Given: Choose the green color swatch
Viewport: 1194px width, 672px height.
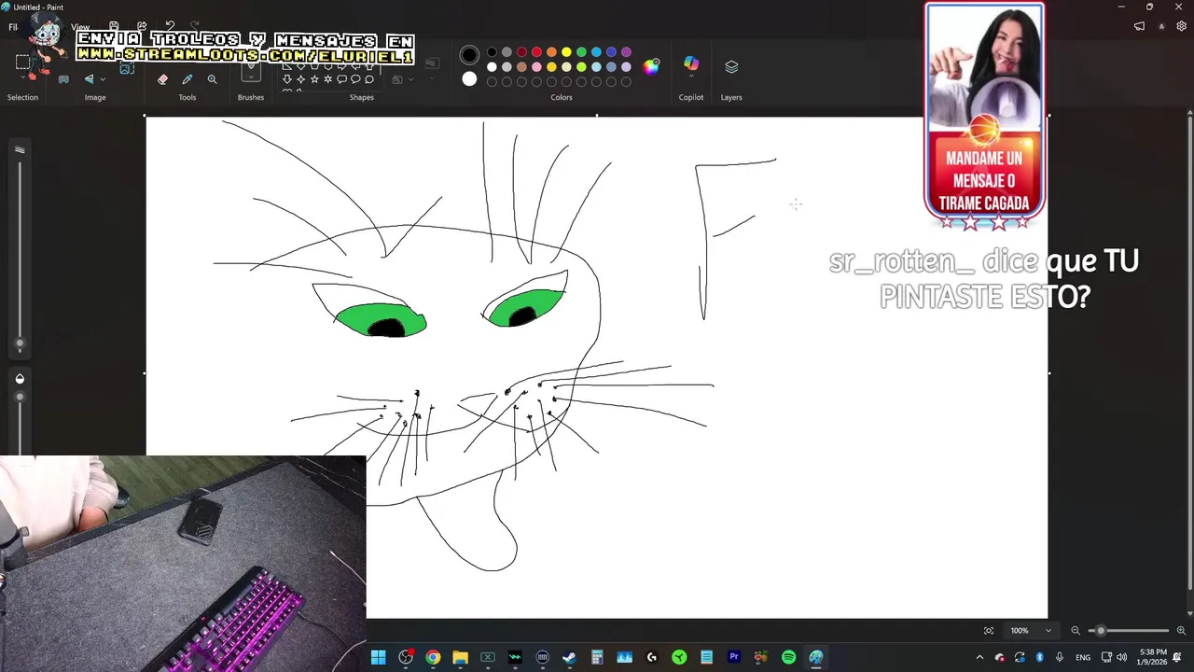Looking at the screenshot, I should coord(581,52).
